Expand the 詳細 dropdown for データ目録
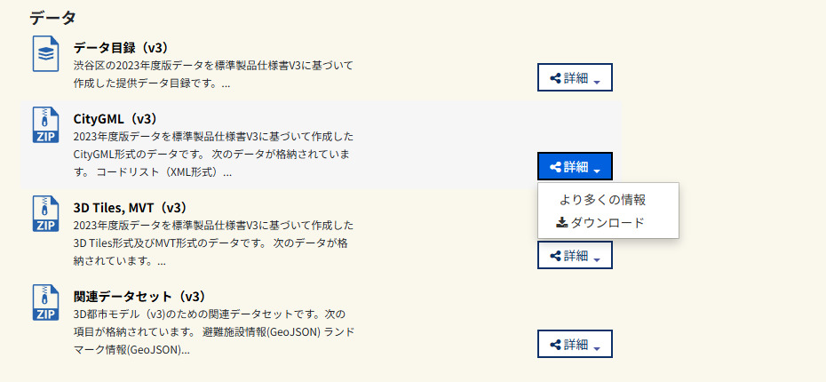This screenshot has width=826, height=382. click(x=575, y=77)
